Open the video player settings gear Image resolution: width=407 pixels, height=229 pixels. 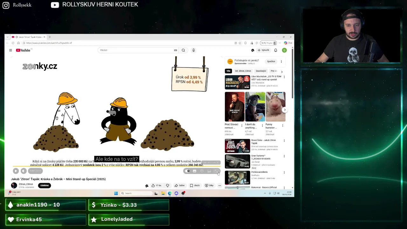[x=202, y=171]
